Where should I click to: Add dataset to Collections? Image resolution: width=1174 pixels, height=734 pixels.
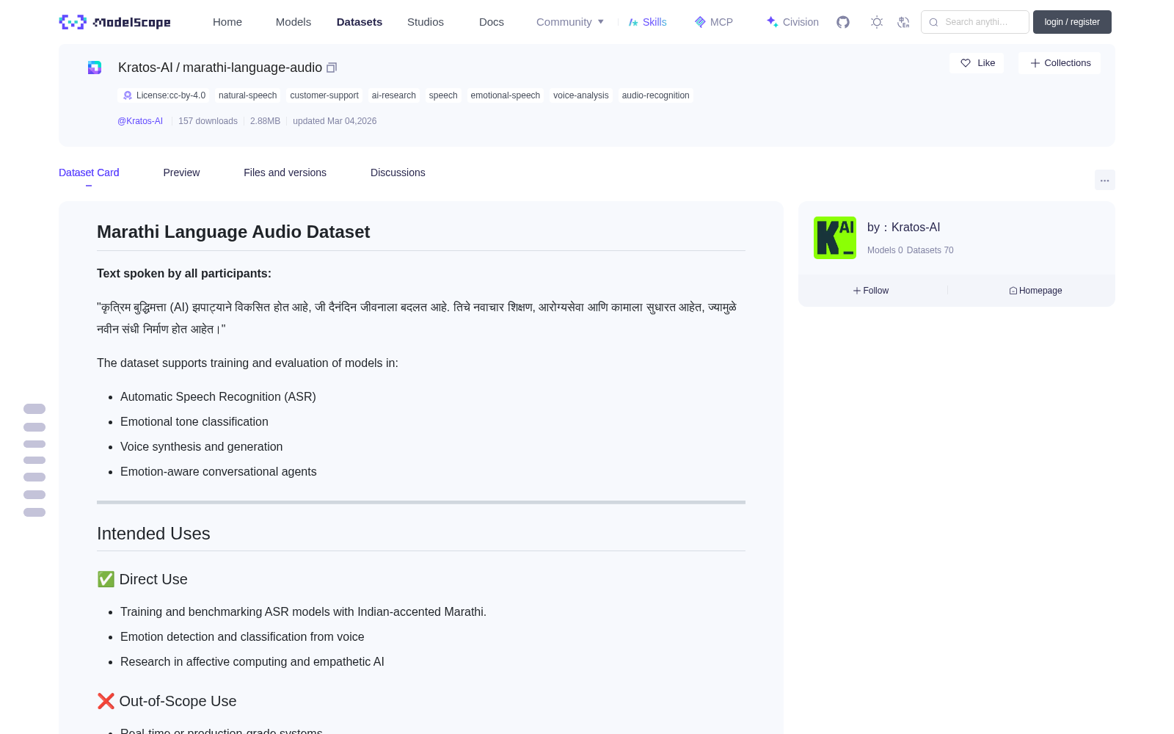point(1060,63)
